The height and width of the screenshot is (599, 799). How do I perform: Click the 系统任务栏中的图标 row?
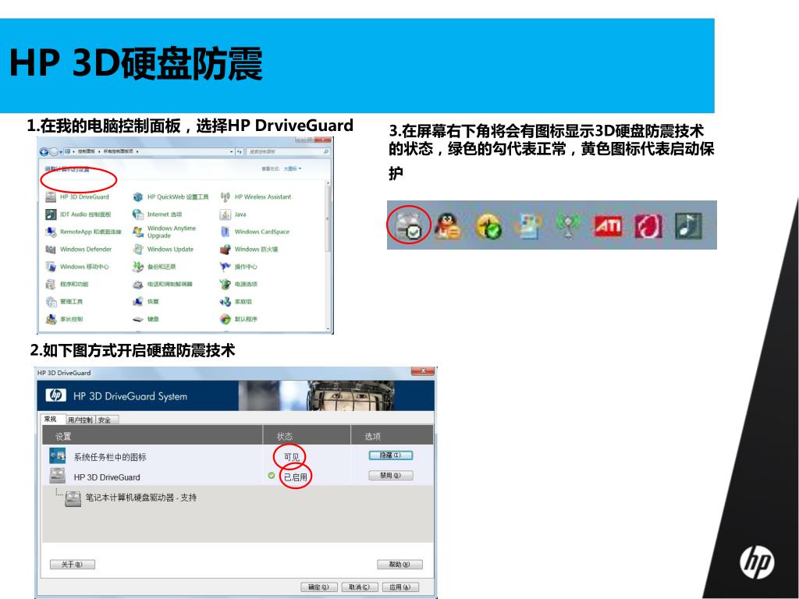coord(237,456)
